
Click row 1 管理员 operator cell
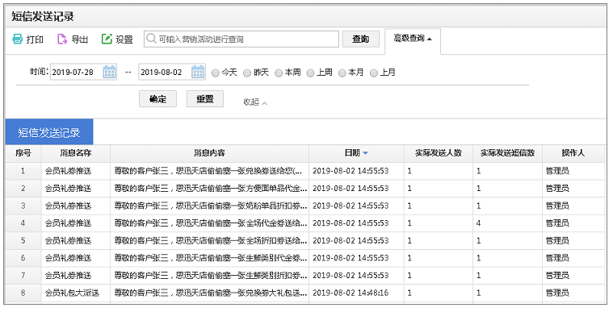click(573, 171)
